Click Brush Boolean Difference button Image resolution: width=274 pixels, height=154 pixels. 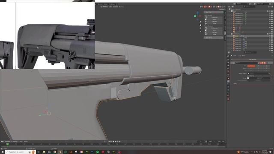[x=214, y=28]
